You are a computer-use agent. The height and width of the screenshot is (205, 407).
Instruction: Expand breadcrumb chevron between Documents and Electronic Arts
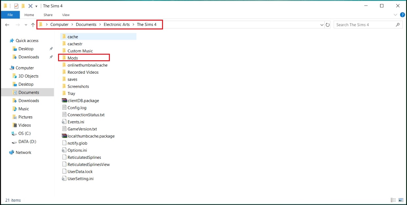click(x=100, y=25)
